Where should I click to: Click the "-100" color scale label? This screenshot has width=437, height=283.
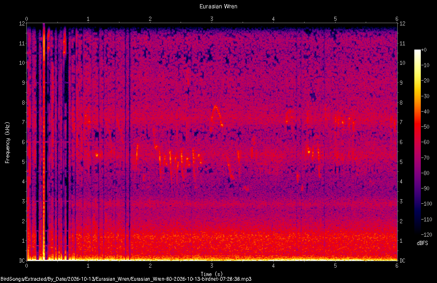pyautogui.click(x=426, y=204)
